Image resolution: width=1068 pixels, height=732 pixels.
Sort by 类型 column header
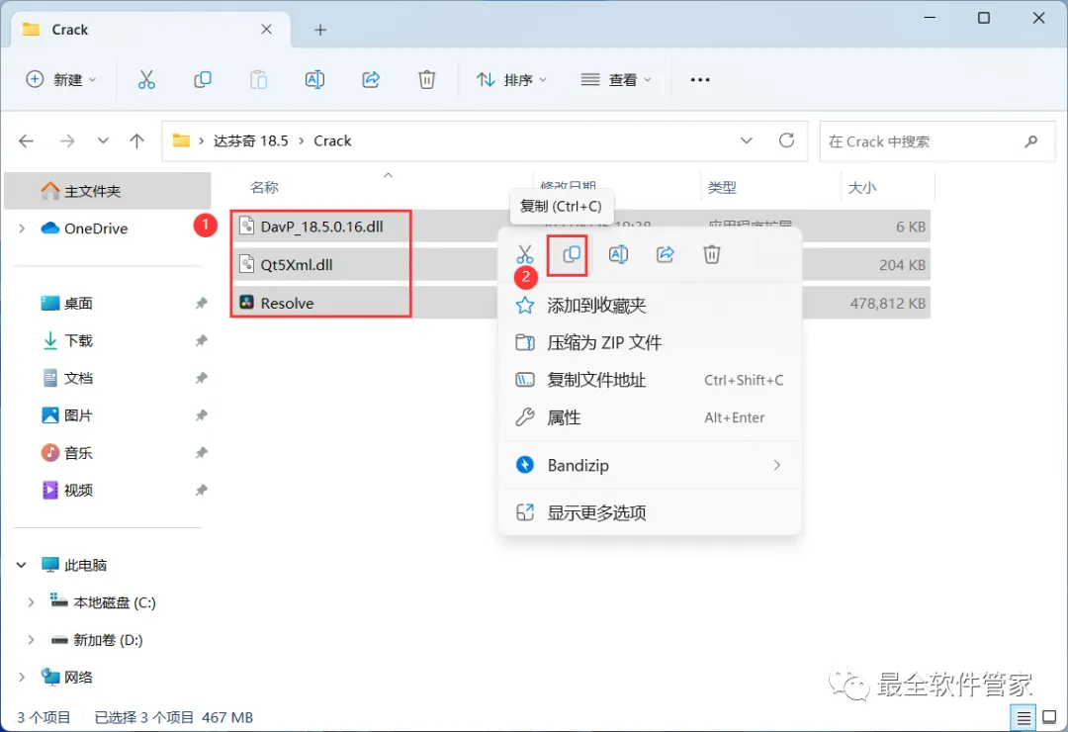tap(722, 187)
